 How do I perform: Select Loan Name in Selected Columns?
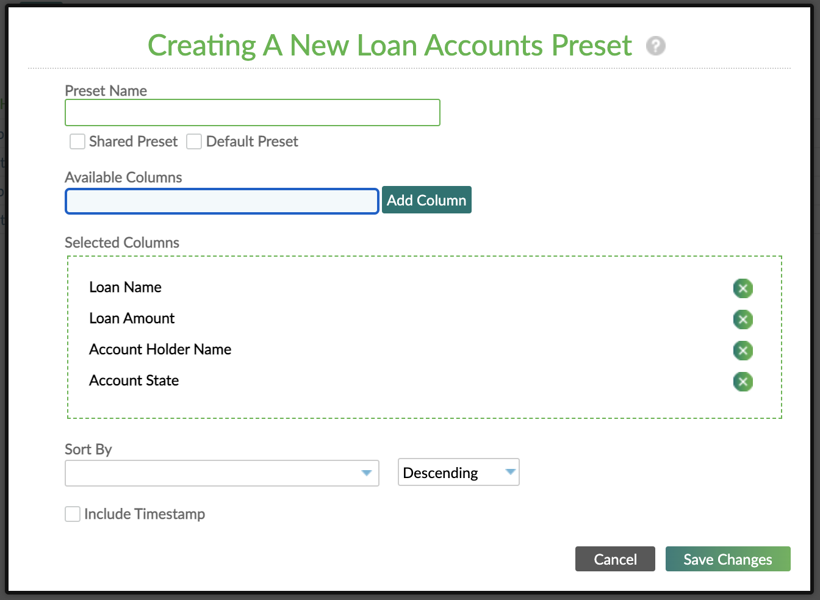(x=125, y=287)
